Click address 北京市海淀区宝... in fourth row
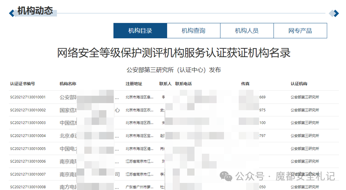This screenshot has height=190, width=346. pos(140,136)
